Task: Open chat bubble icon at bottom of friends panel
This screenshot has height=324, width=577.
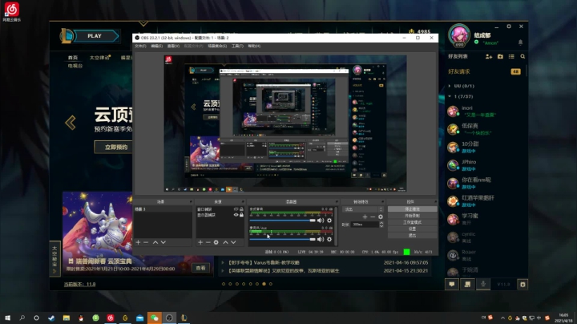Action: (452, 284)
